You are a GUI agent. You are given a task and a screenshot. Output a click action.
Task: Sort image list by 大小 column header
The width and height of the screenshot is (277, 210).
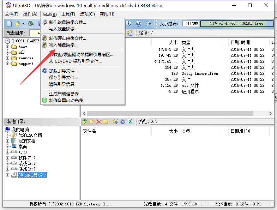click(166, 42)
